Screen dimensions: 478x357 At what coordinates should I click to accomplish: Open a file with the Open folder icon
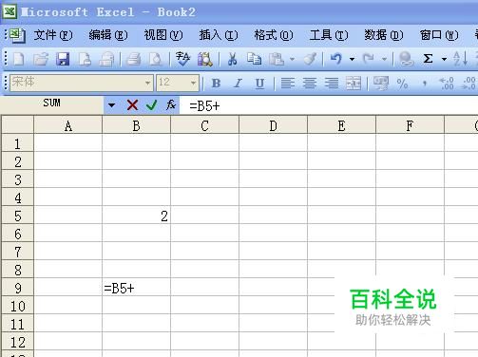pyautogui.click(x=41, y=59)
